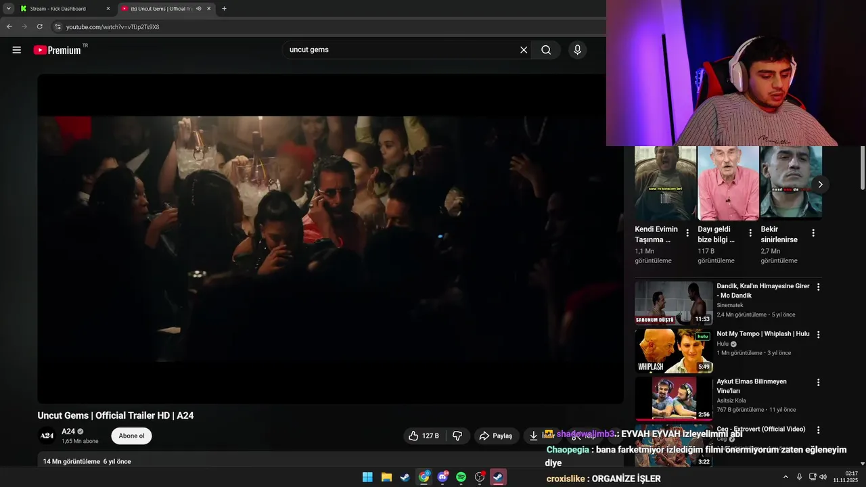This screenshot has height=487, width=866.
Task: Open 'Ceg - Extrovert (Official Video)' title
Action: coord(761,430)
